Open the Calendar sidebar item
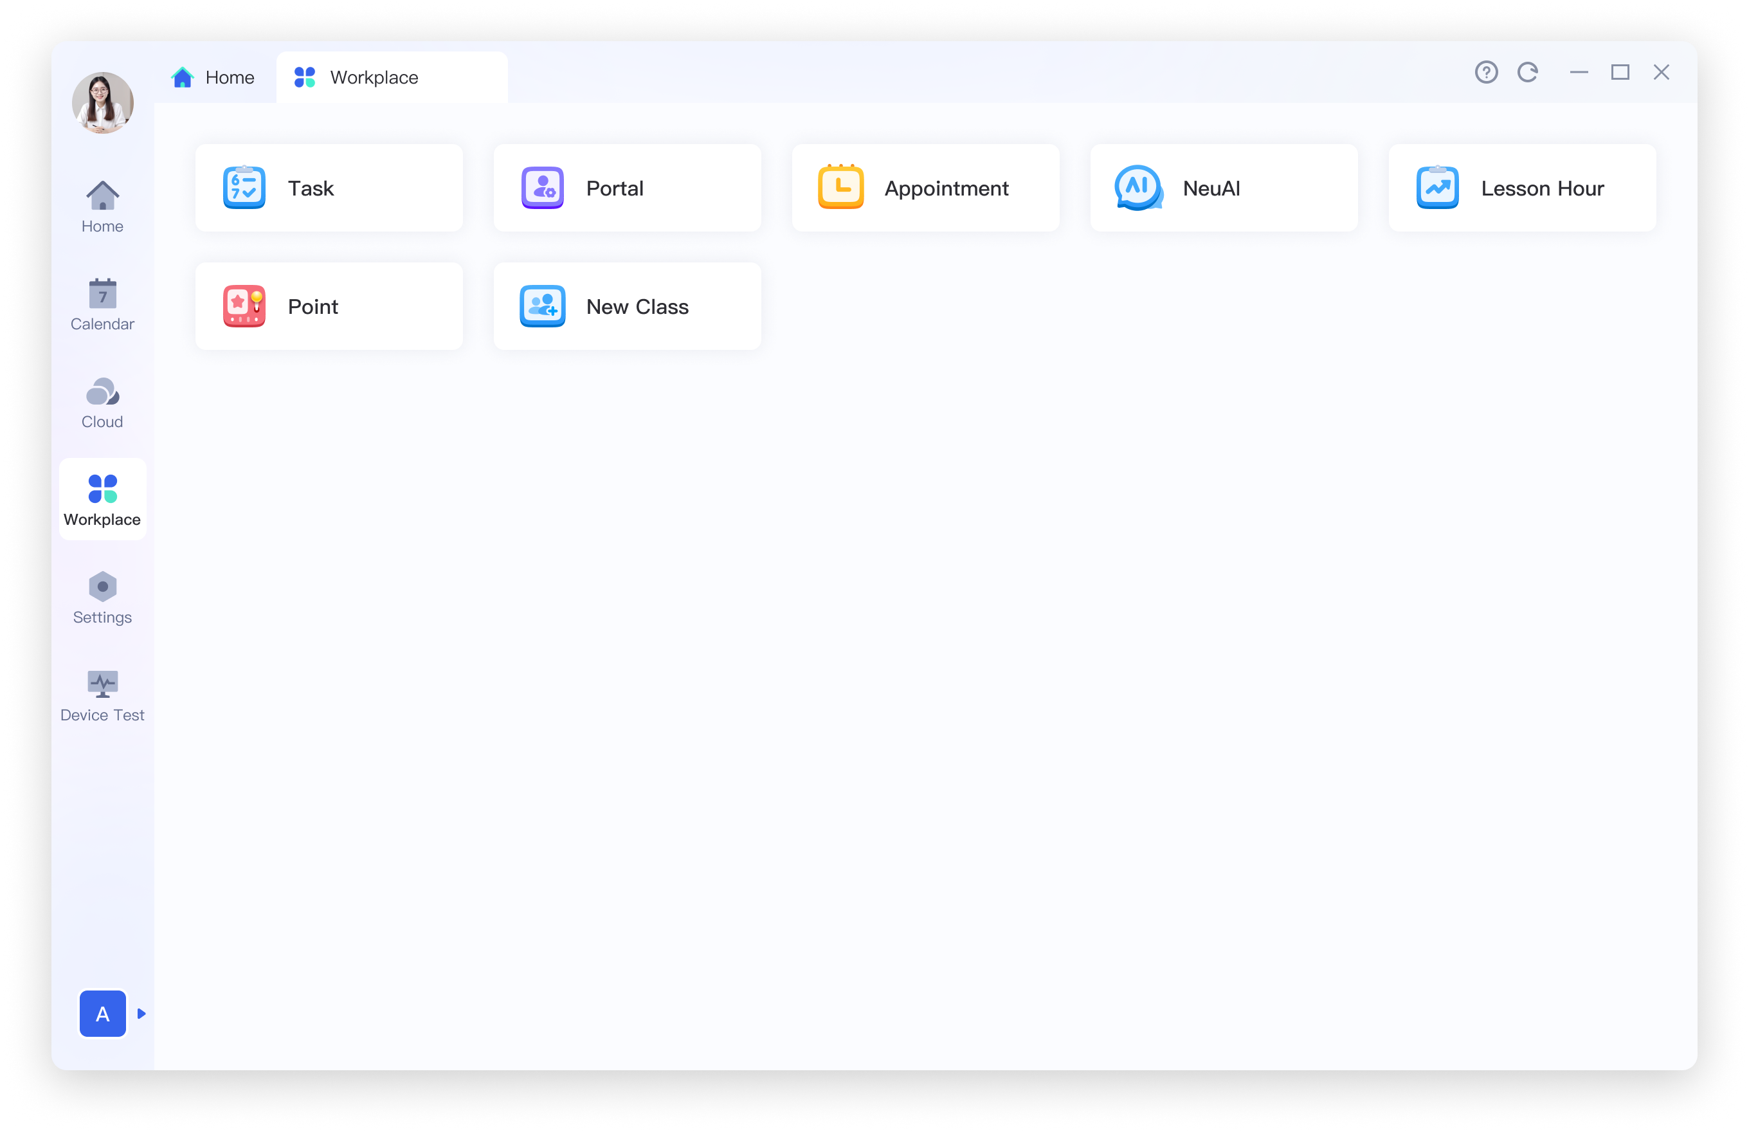This screenshot has height=1132, width=1749. (x=102, y=305)
